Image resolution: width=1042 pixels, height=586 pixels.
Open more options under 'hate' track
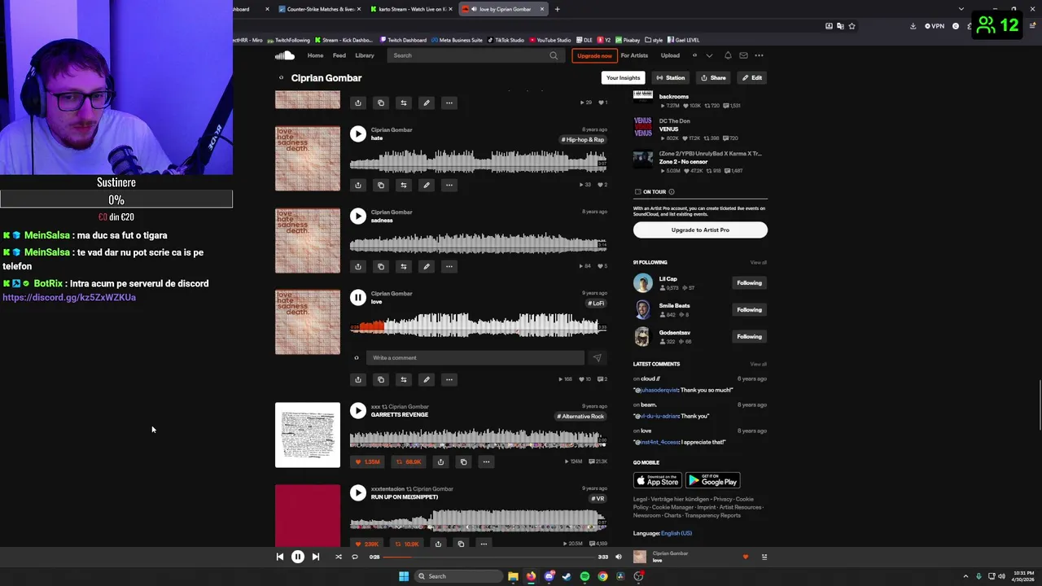click(449, 185)
